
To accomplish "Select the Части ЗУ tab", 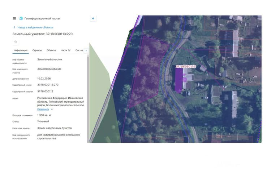I will [66, 50].
